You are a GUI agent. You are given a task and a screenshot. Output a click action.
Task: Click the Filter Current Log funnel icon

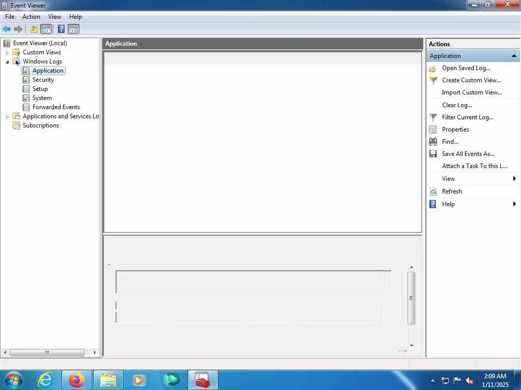433,117
